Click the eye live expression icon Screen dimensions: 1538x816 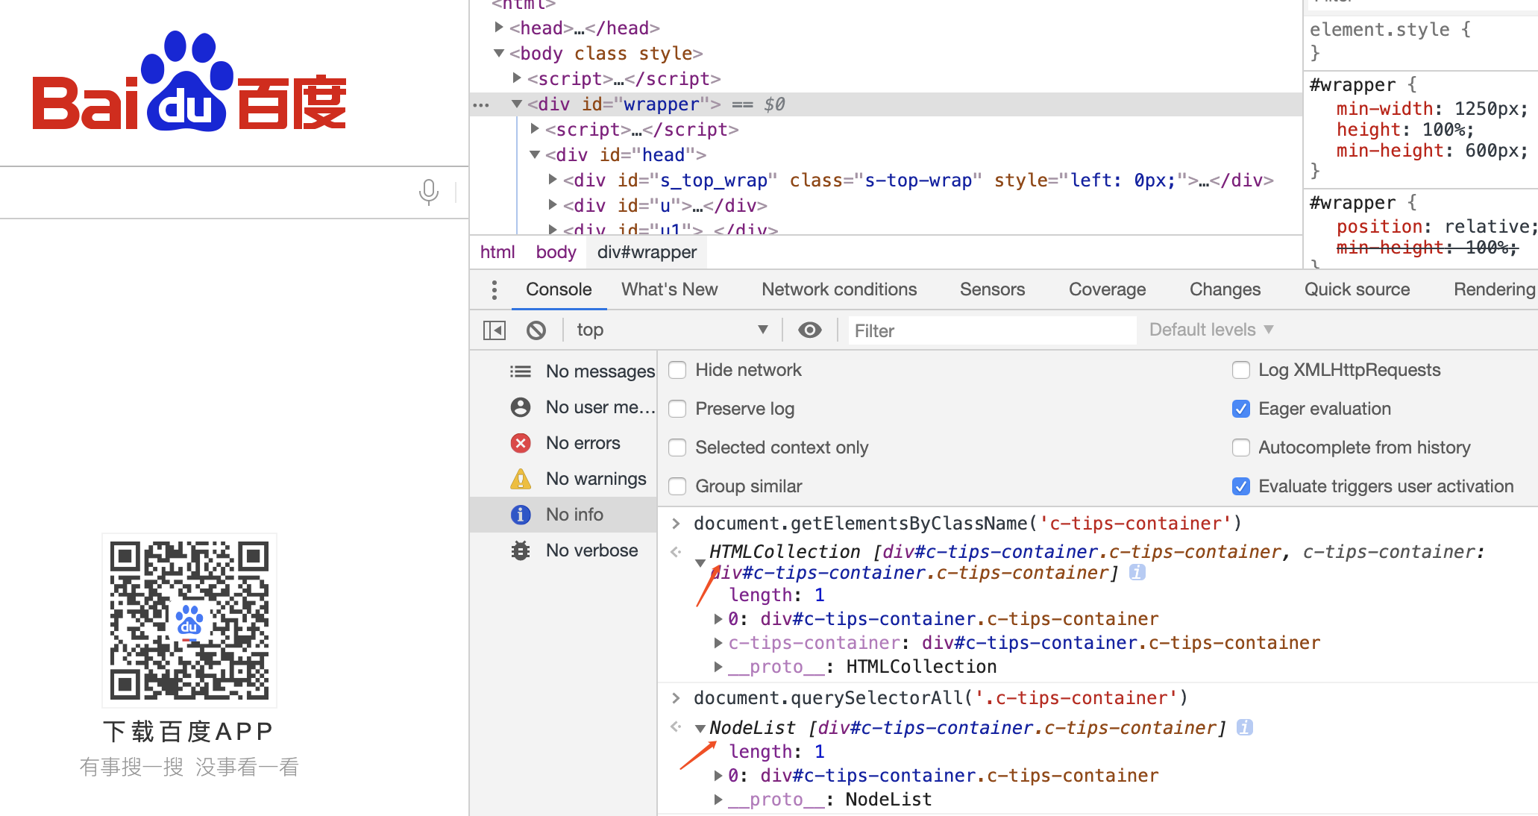(x=809, y=330)
